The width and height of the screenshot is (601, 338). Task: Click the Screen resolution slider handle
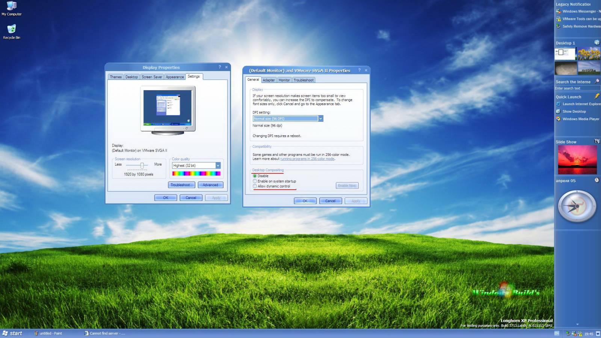[x=142, y=166]
